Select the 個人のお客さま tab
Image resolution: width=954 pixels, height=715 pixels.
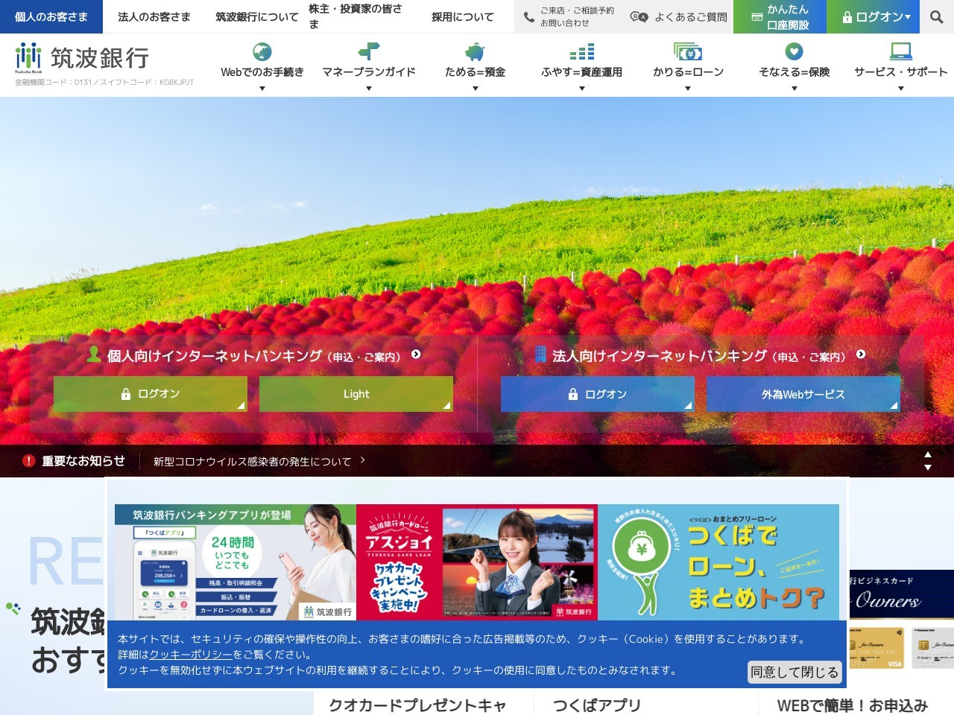pos(51,16)
